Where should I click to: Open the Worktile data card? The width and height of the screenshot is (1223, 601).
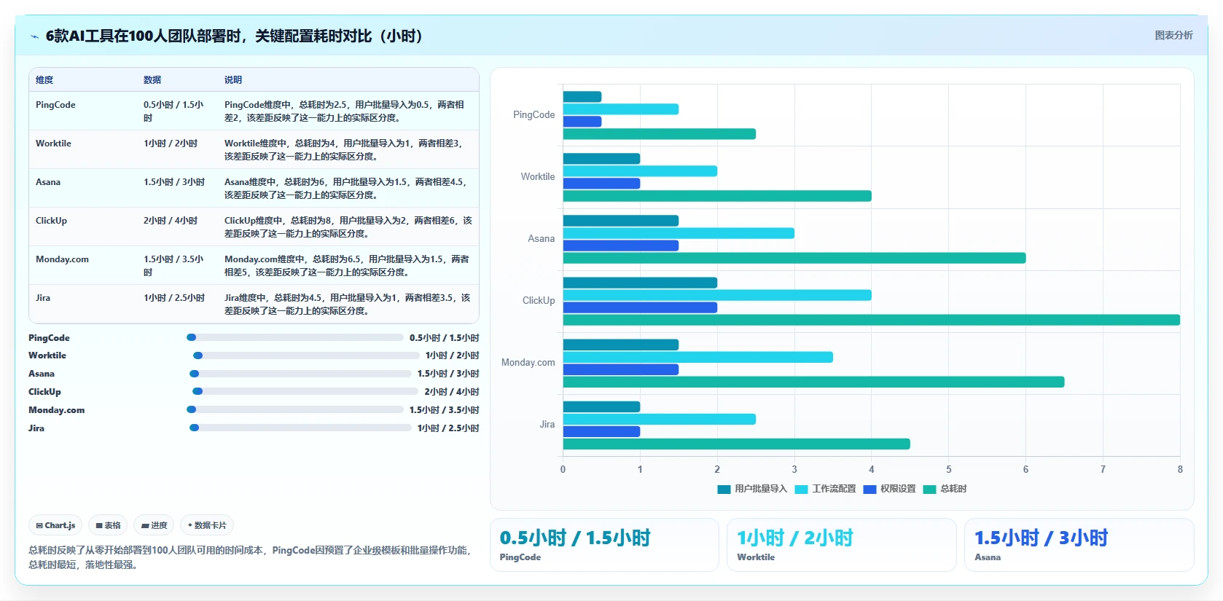pyautogui.click(x=841, y=545)
